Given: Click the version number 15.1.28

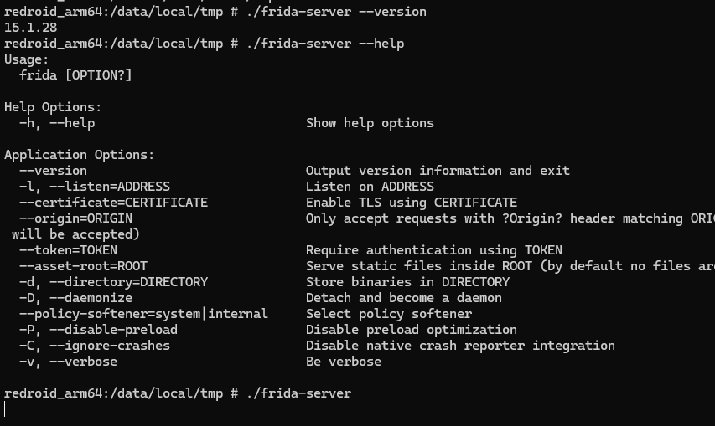Looking at the screenshot, I should coord(30,28).
